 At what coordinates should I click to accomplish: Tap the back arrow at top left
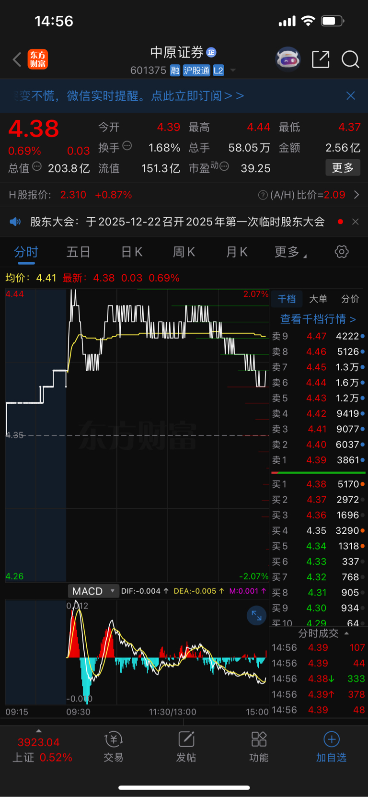(17, 59)
